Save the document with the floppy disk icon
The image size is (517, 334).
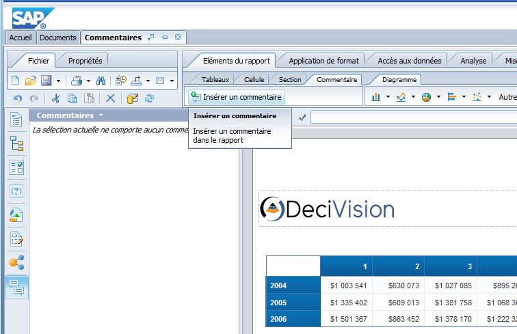[47, 81]
